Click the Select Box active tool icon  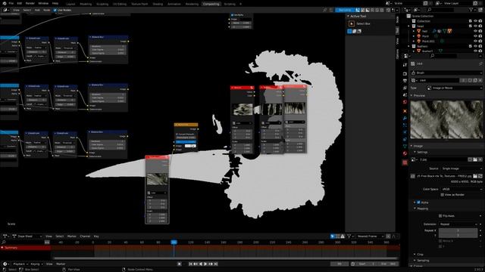pos(352,23)
